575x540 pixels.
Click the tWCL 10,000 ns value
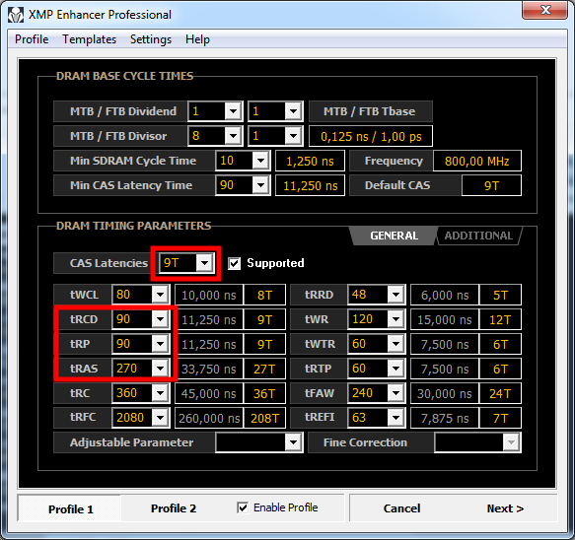point(209,296)
